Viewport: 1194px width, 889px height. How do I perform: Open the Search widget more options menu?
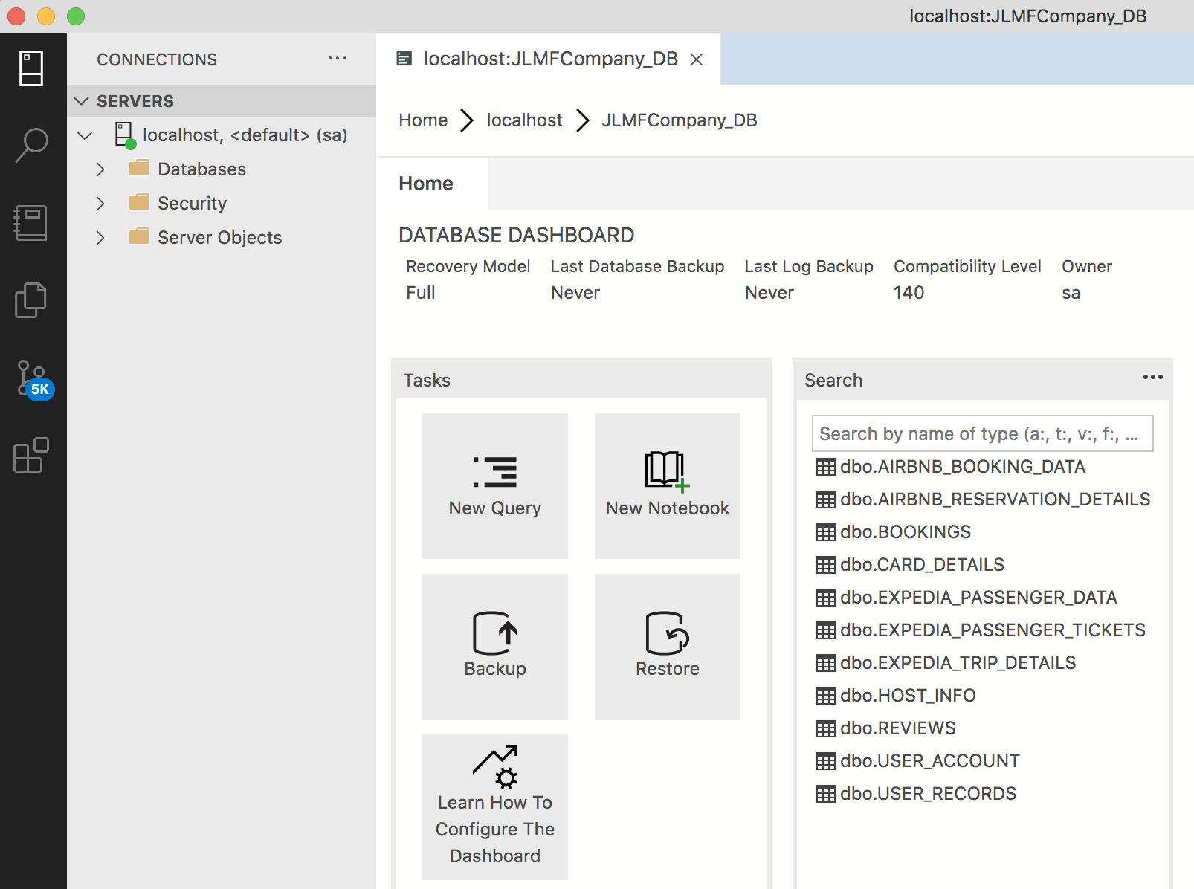coord(1152,378)
